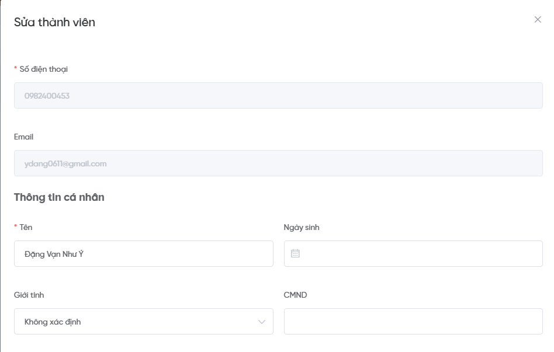Focus the Tên field with Đặng Vạn Như Ý
The height and width of the screenshot is (352, 554).
[x=143, y=254]
